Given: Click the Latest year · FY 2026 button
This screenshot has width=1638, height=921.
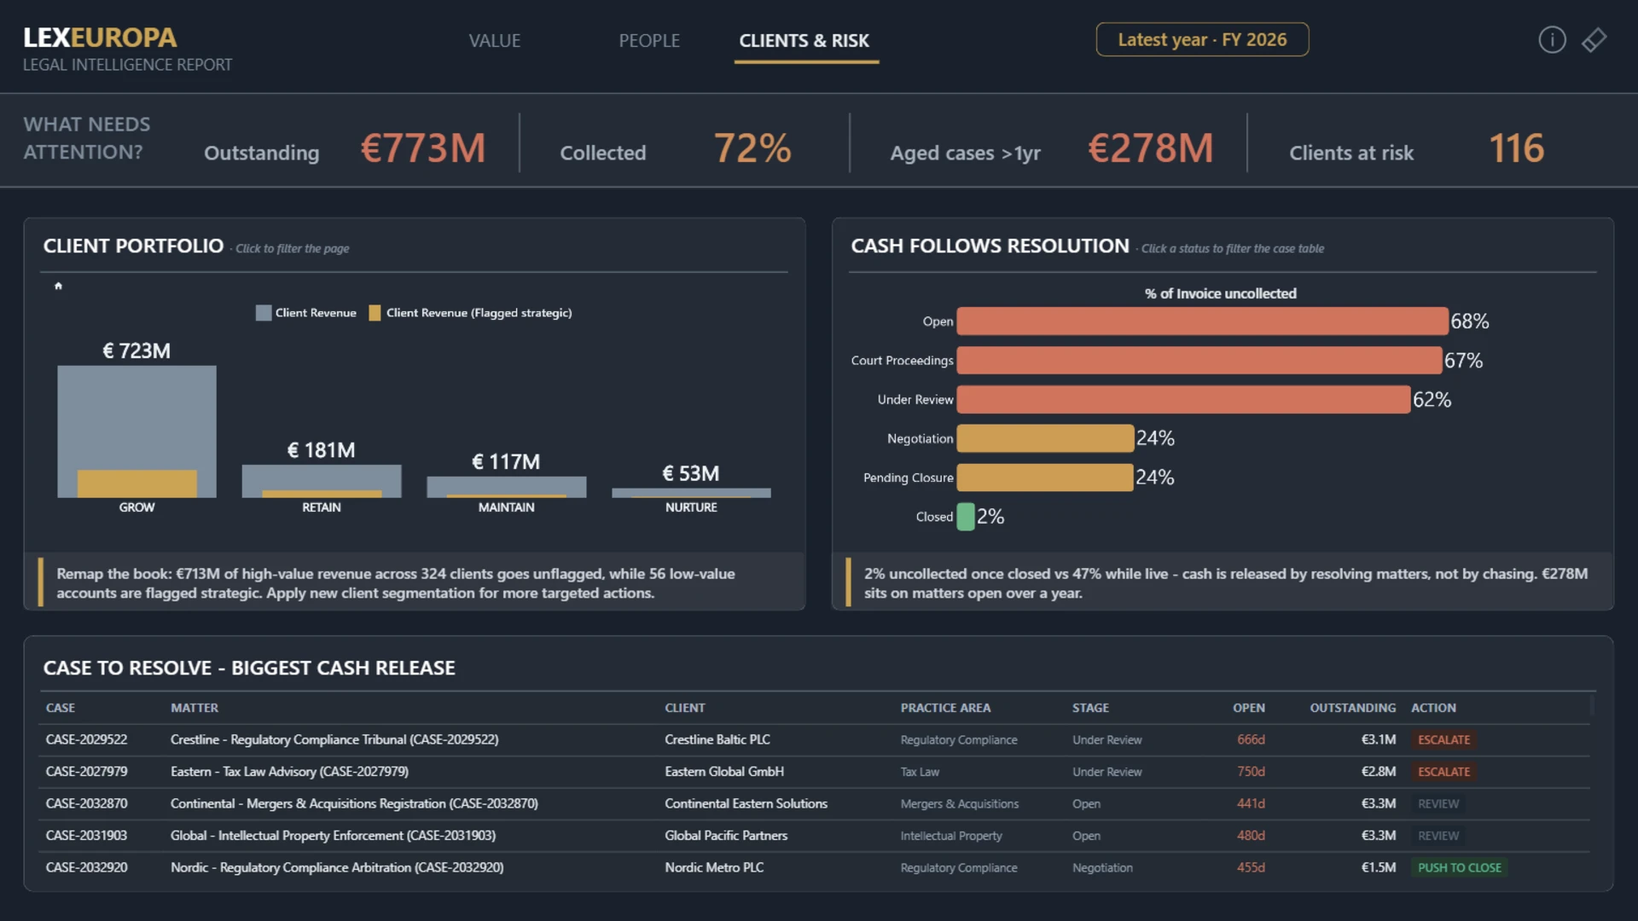Looking at the screenshot, I should coord(1202,39).
